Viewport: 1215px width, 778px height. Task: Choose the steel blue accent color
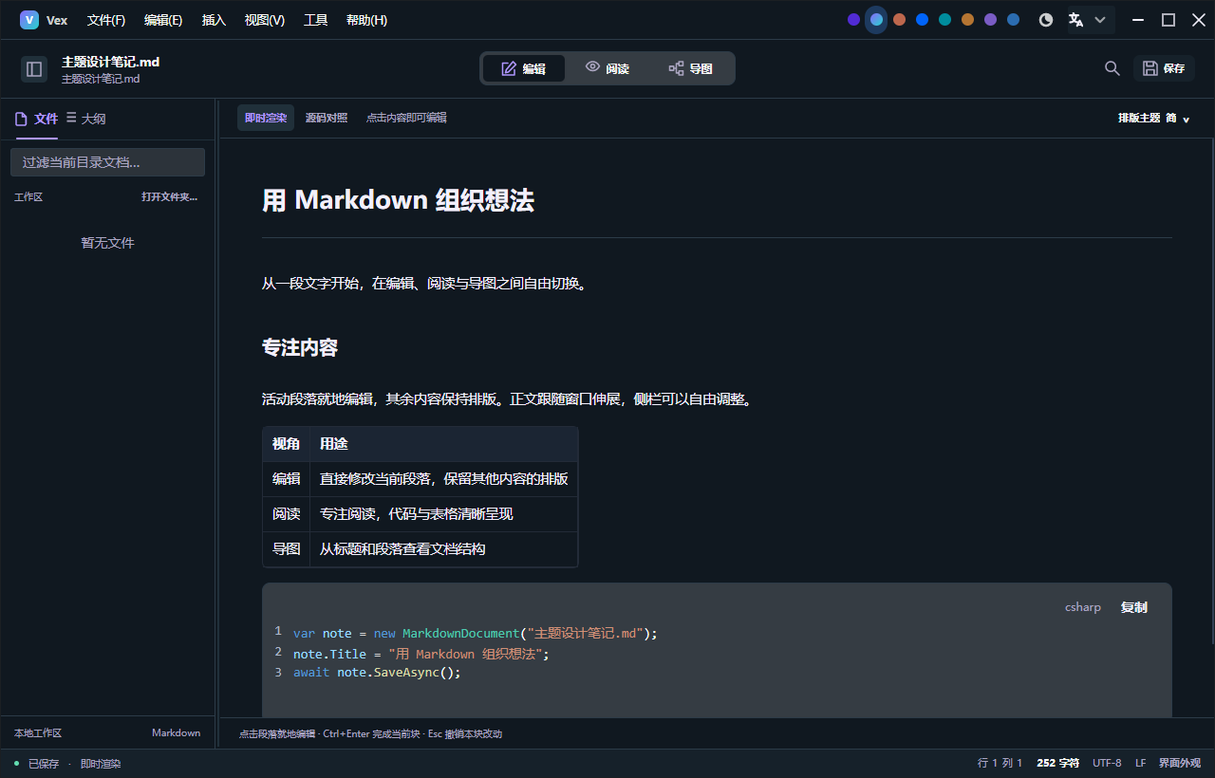(x=1013, y=20)
